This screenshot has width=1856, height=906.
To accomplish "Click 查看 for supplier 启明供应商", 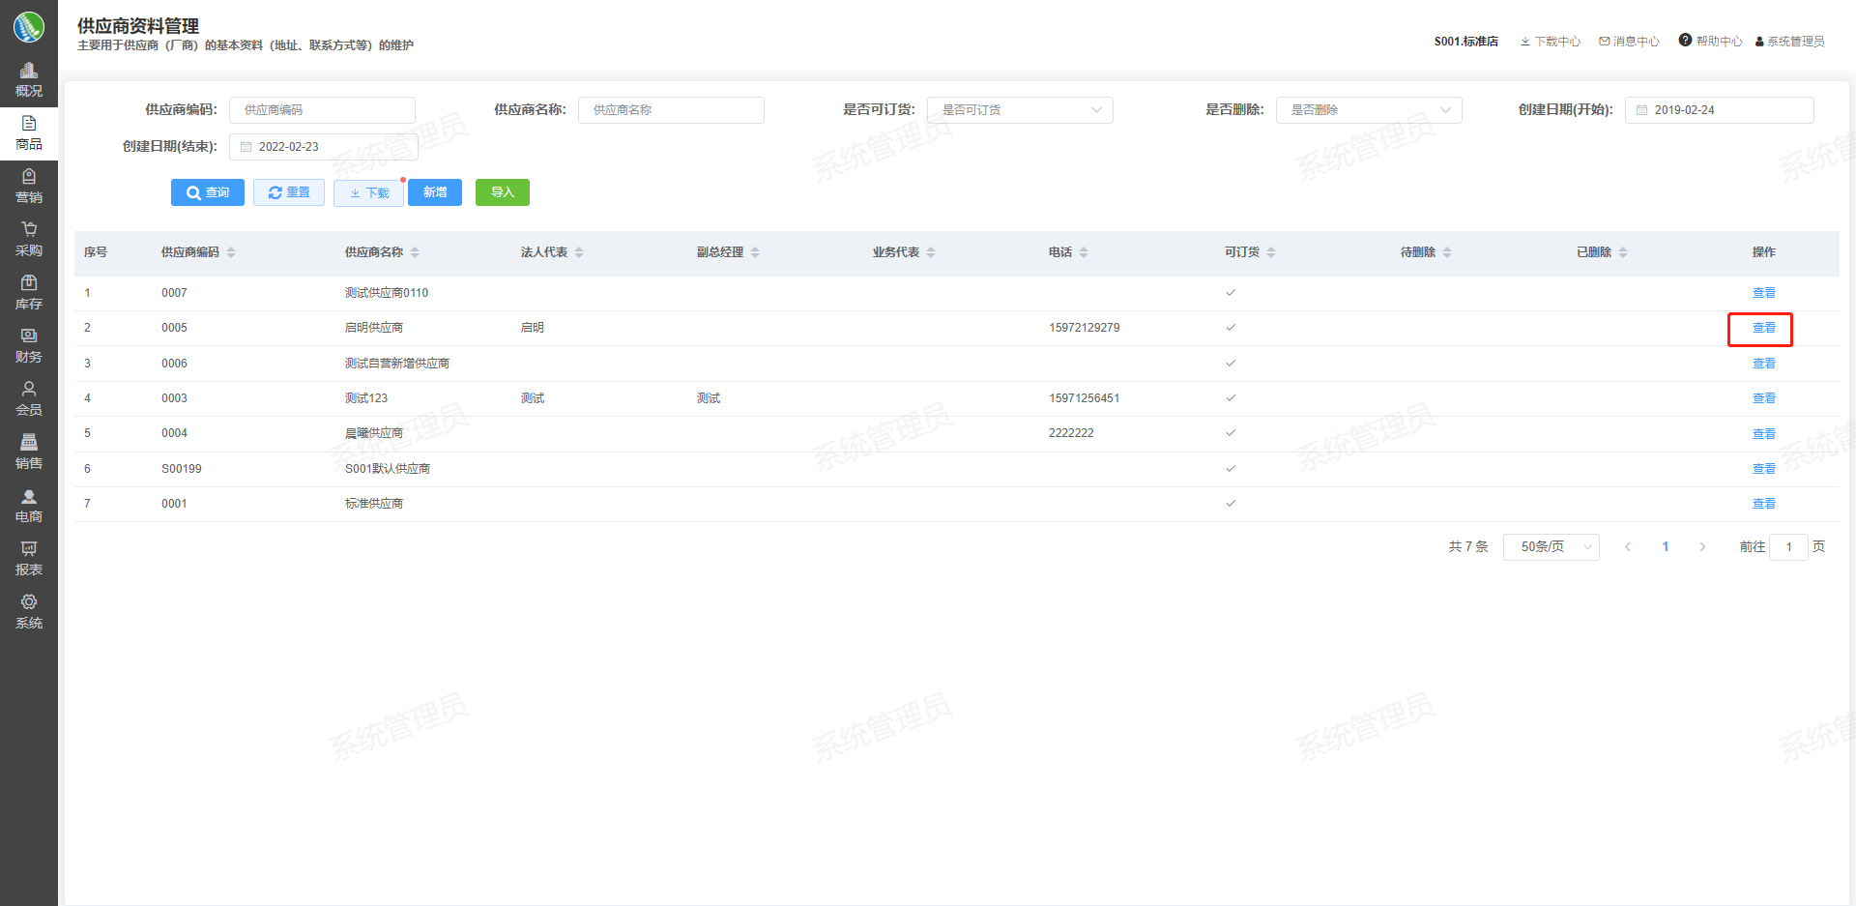I will tap(1764, 328).
